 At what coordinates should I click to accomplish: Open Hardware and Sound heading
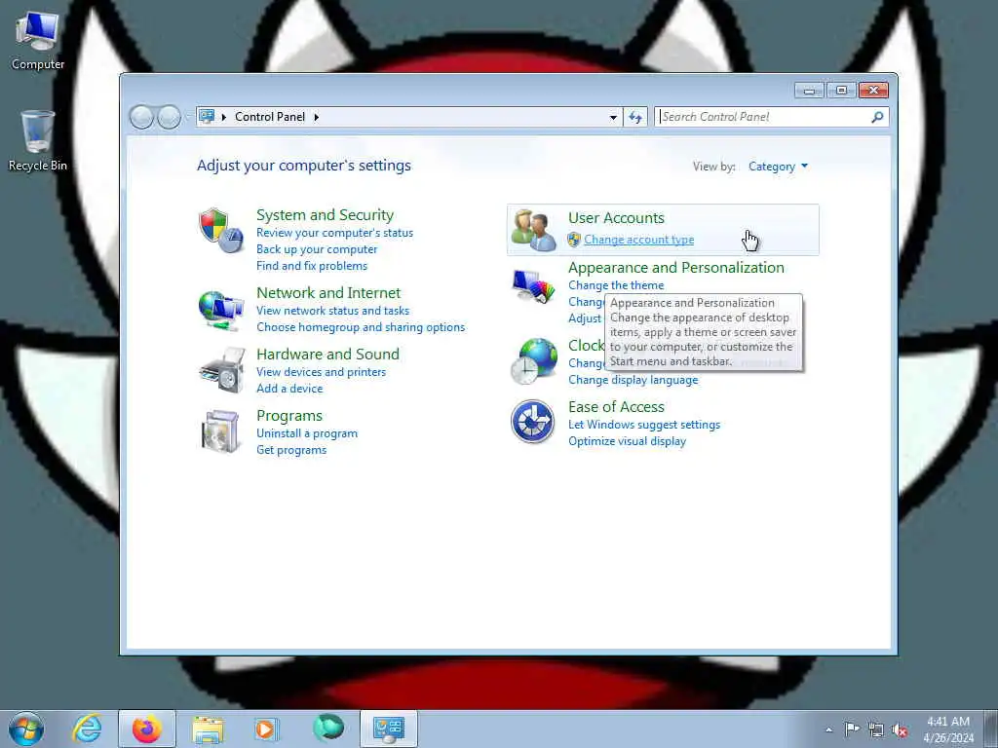tap(327, 355)
